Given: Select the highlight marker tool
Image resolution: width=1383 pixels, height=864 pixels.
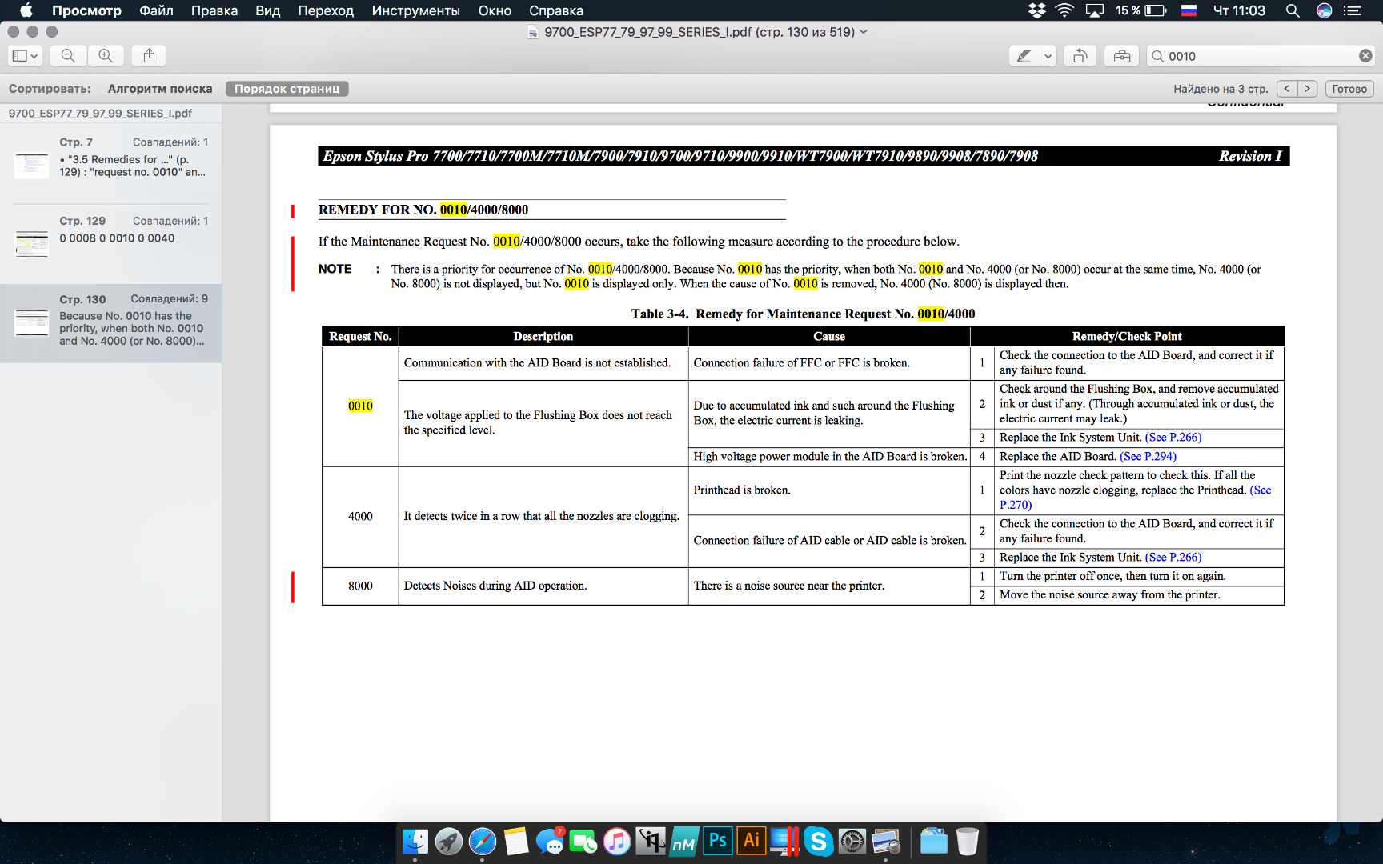Looking at the screenshot, I should pyautogui.click(x=1024, y=56).
